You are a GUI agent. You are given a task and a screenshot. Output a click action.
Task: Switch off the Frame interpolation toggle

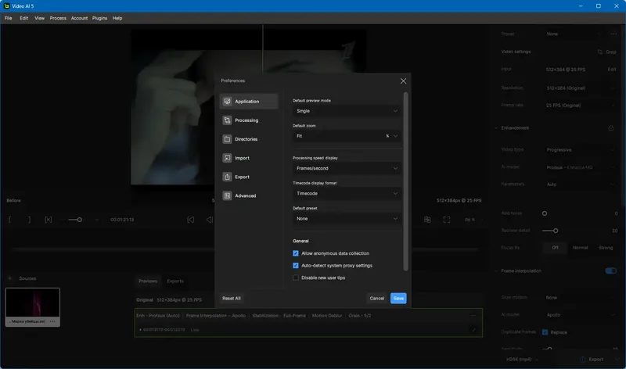click(x=611, y=270)
